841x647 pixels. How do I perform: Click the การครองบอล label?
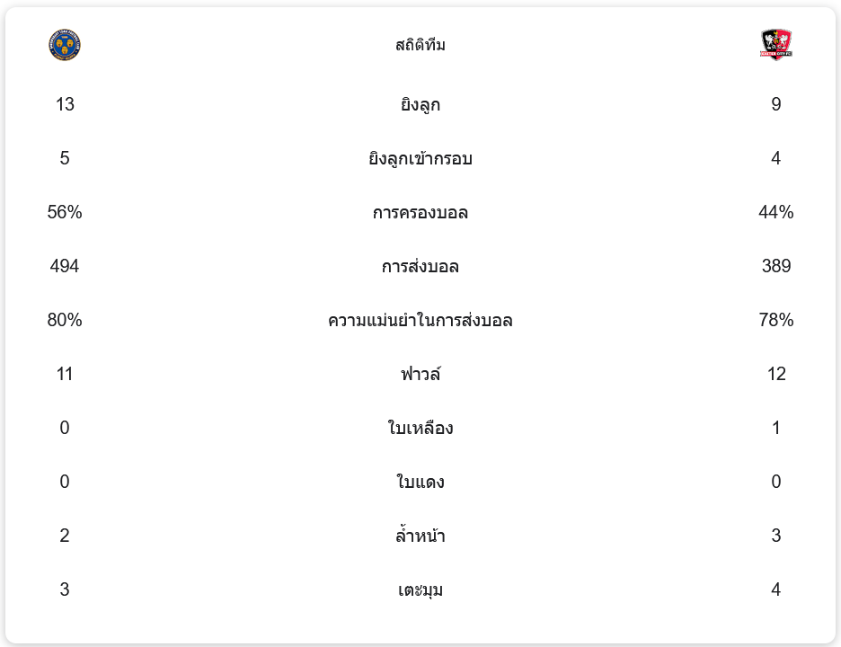point(420,213)
